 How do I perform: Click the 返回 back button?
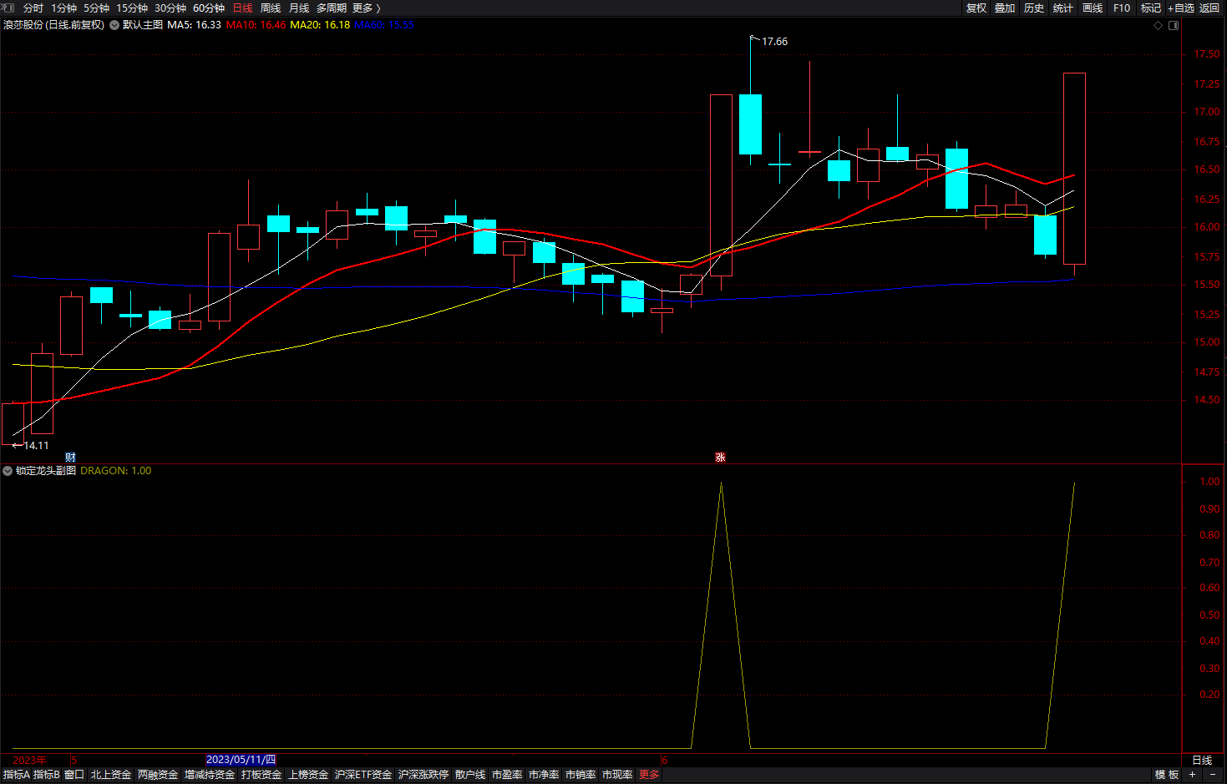click(x=1209, y=8)
